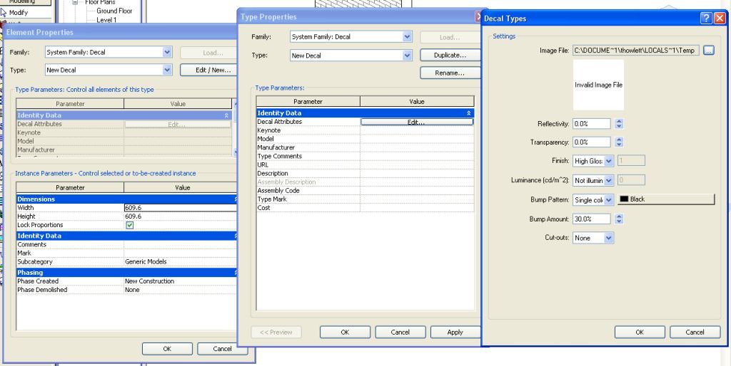Viewport: 731px width, 366px height.
Task: Toggle the Lock Proportions checkbox
Action: 129,225
